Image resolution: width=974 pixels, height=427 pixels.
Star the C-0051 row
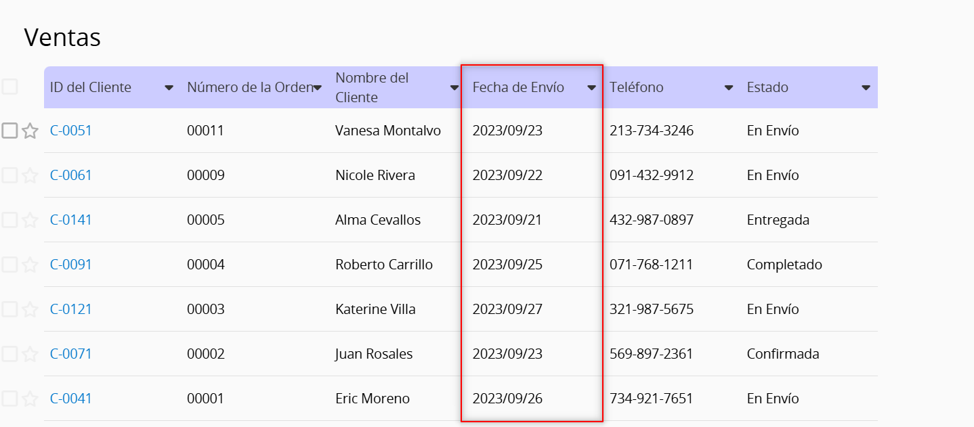tap(30, 131)
